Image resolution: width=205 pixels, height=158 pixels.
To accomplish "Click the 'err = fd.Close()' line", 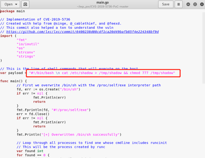I will tap(33, 114).
